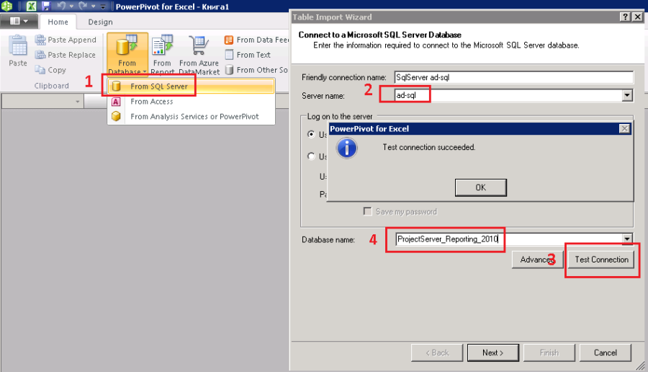Click the Undo icon in quick access toolbar
Screen dimensions: 648x372
(x=61, y=6)
